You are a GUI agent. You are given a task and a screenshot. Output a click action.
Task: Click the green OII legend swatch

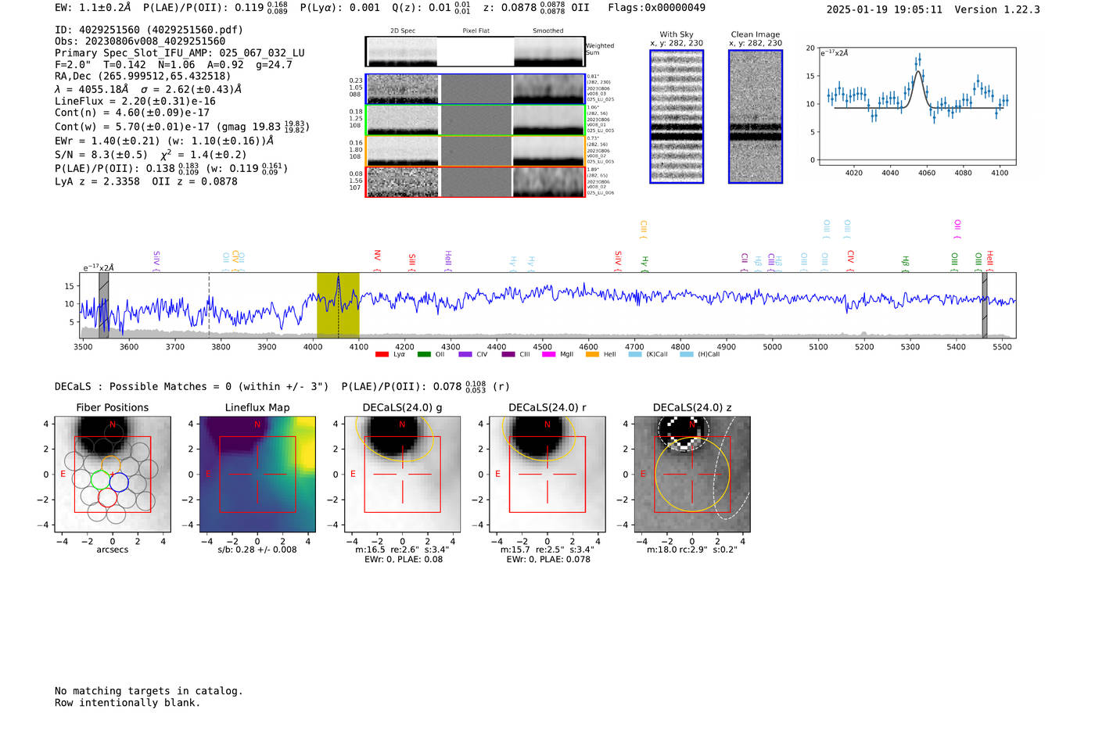point(424,354)
